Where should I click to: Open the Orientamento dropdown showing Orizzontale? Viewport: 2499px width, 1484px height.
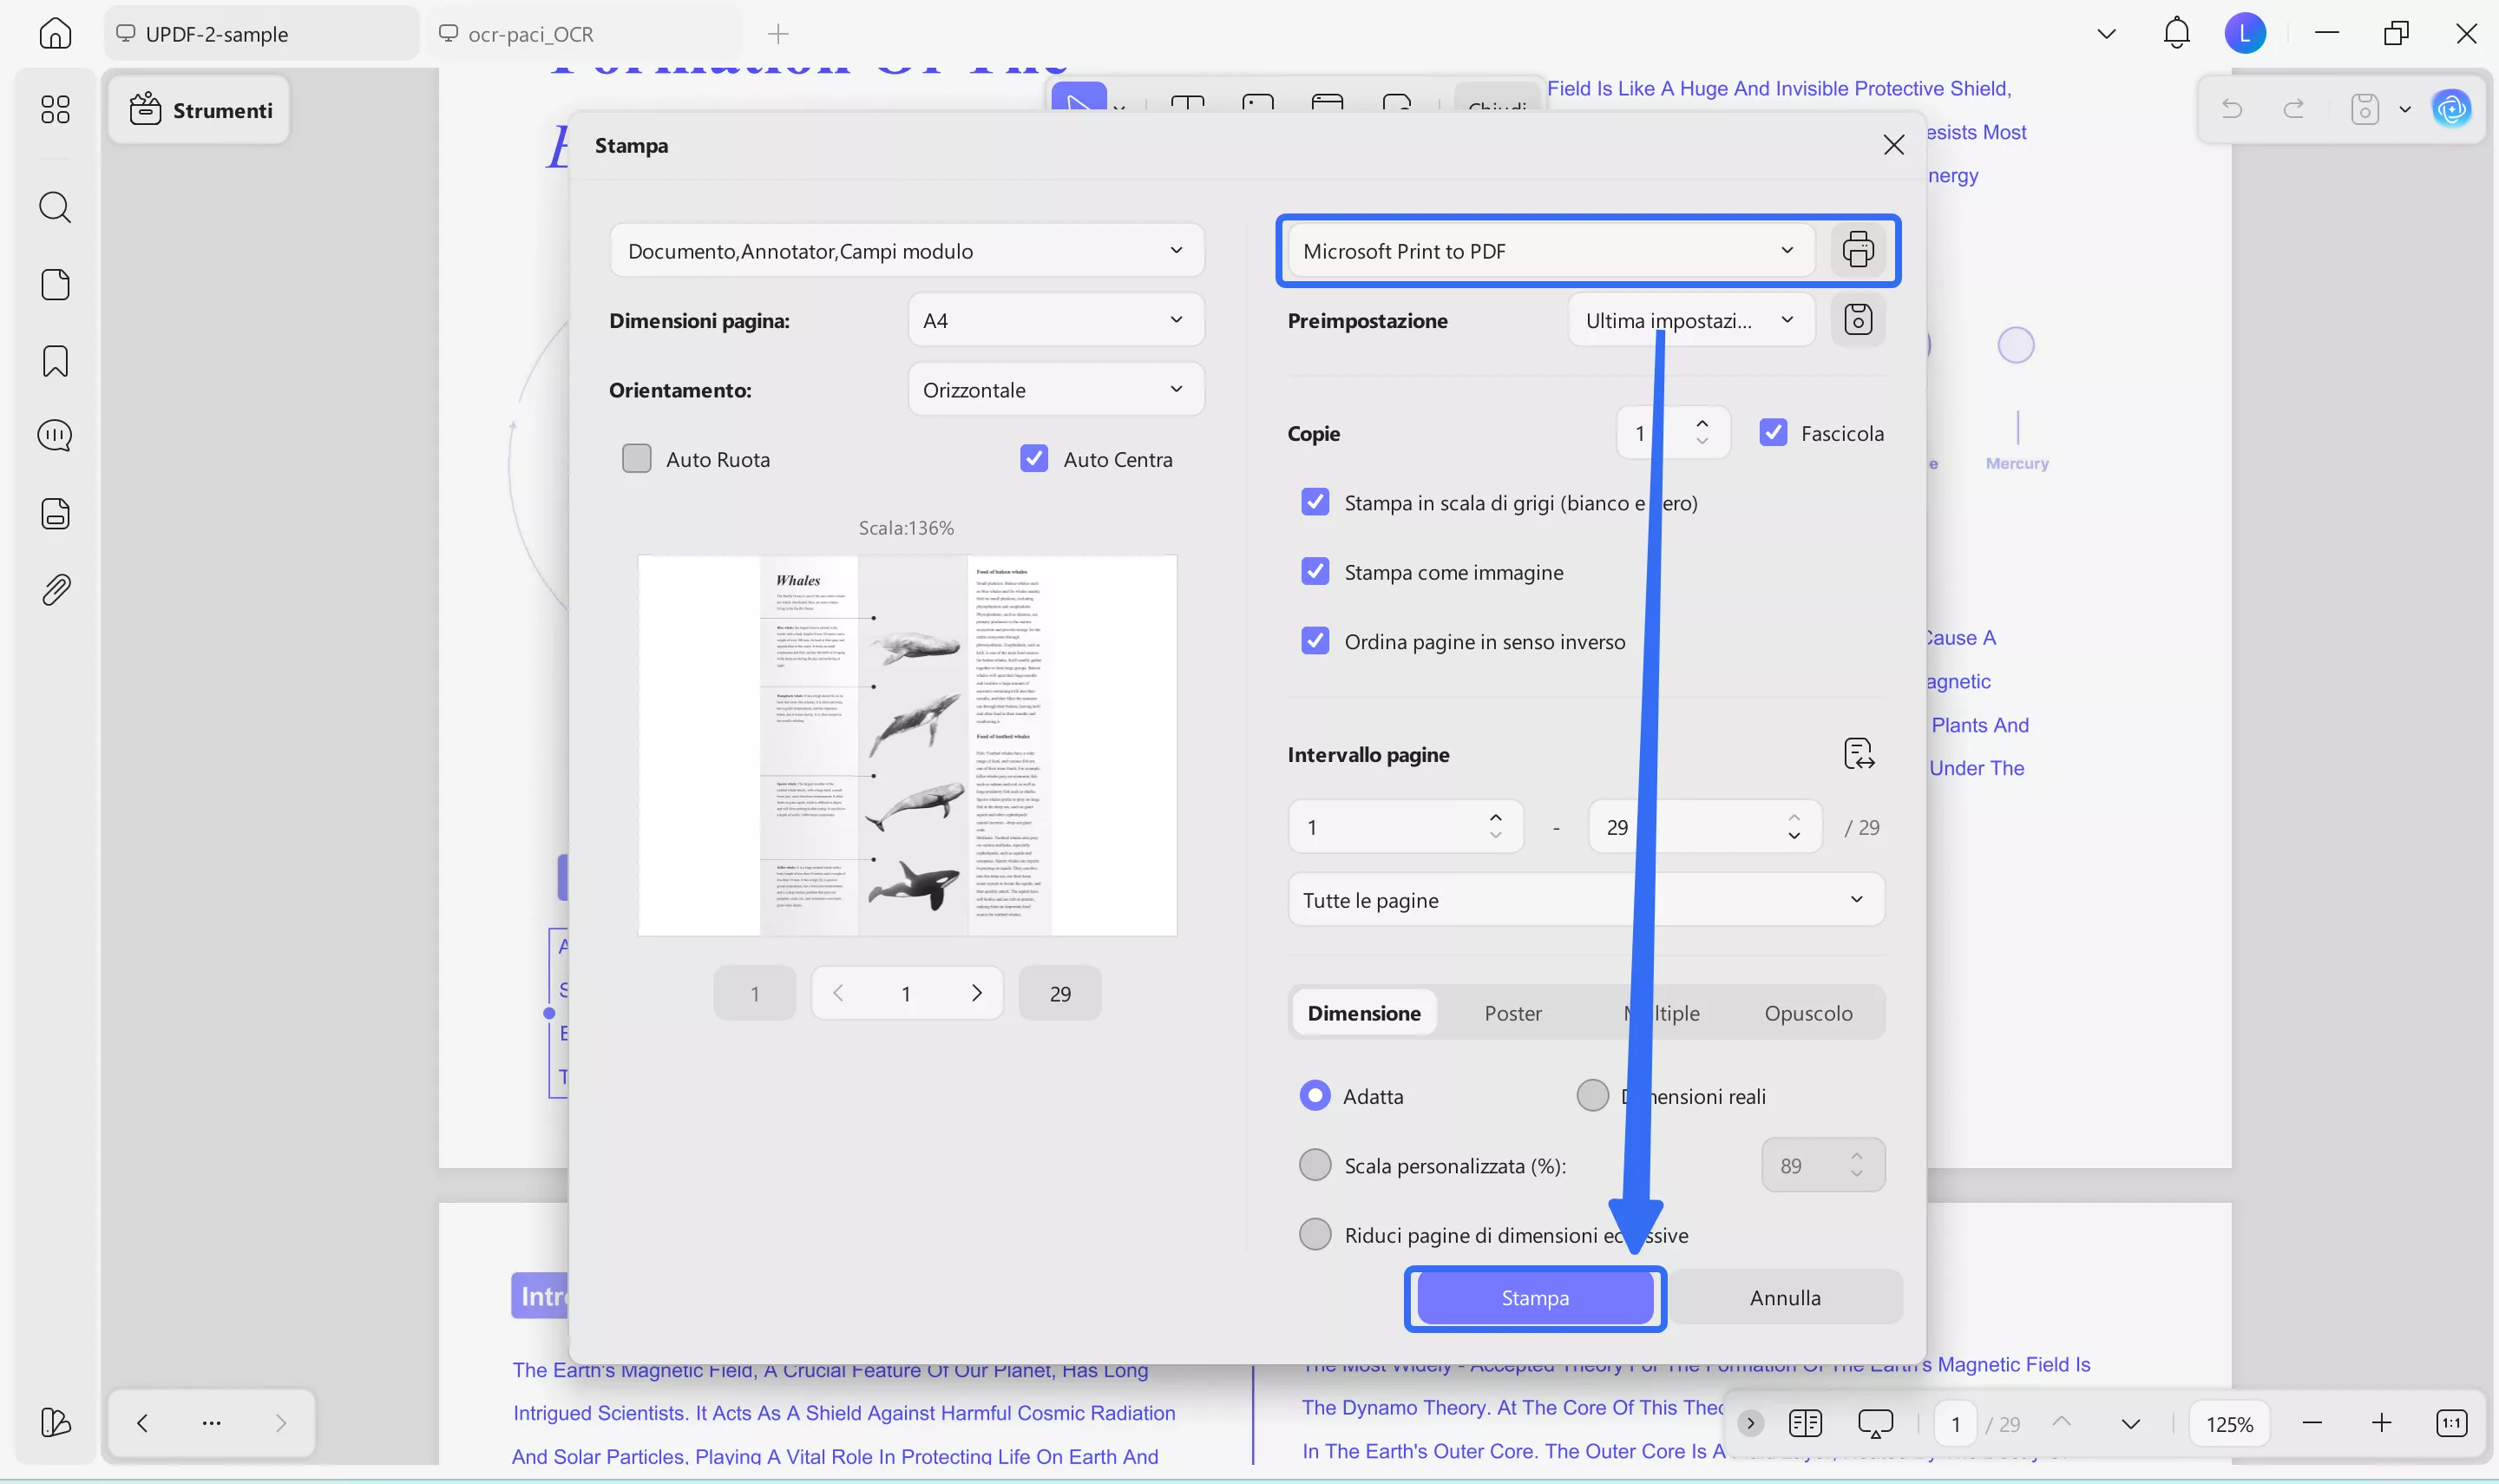click(1054, 389)
